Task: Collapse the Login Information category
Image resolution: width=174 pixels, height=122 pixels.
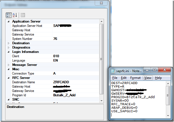Action: (x=9, y=52)
